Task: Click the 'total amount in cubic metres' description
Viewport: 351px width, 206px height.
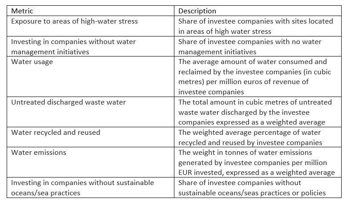Action: [x=258, y=112]
